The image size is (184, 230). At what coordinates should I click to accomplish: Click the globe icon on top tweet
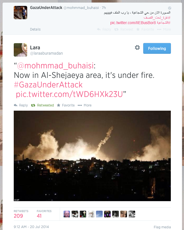point(169,8)
